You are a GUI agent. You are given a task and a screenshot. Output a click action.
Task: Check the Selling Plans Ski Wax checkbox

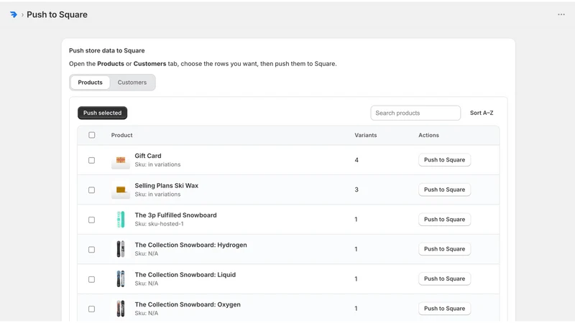(92, 190)
